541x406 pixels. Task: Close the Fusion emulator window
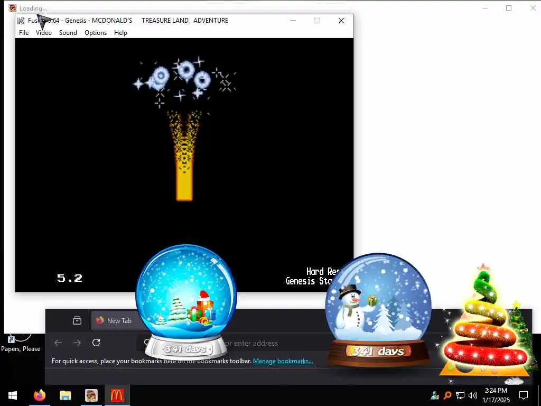tap(341, 21)
